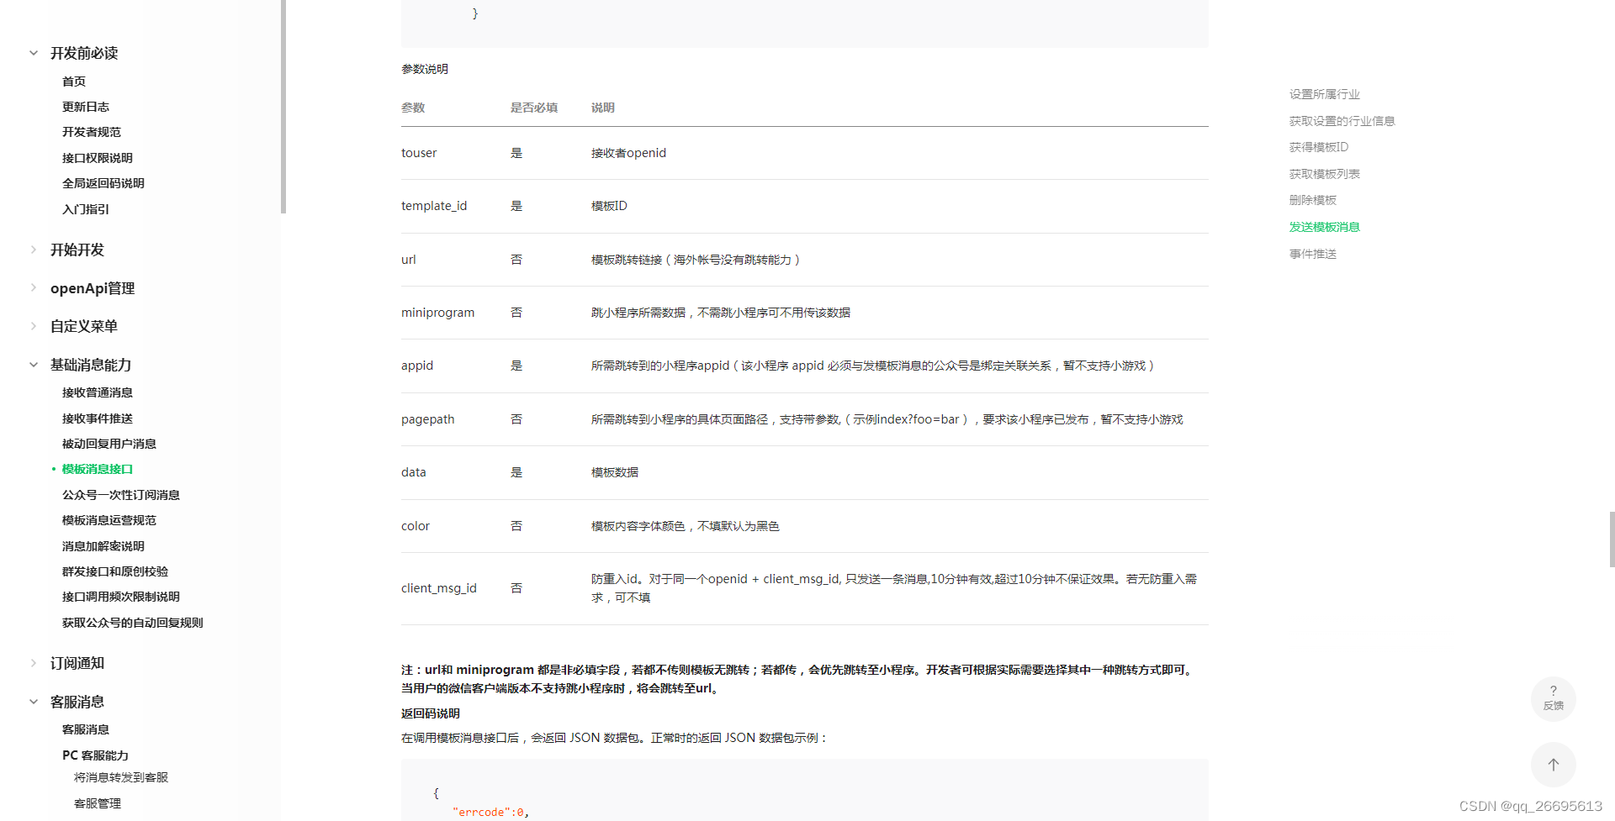The width and height of the screenshot is (1615, 821).
Task: Jump to 发送模板消息 anchor
Action: tap(1325, 227)
